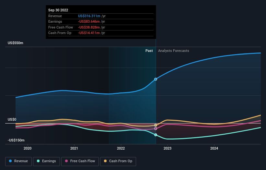Click the -US$14.411m cash from op value
The width and height of the screenshot is (266, 170).
click(x=89, y=33)
